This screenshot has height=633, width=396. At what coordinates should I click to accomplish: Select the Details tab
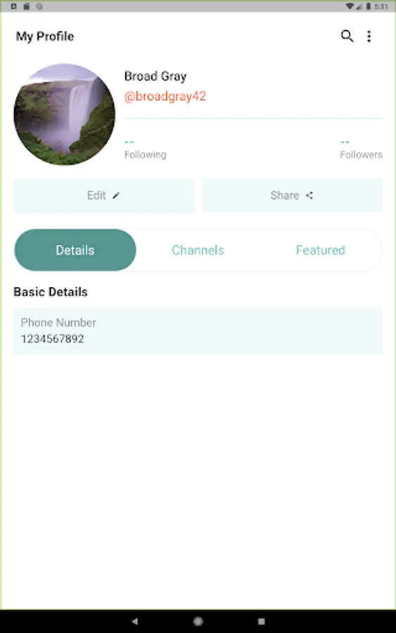coord(75,250)
